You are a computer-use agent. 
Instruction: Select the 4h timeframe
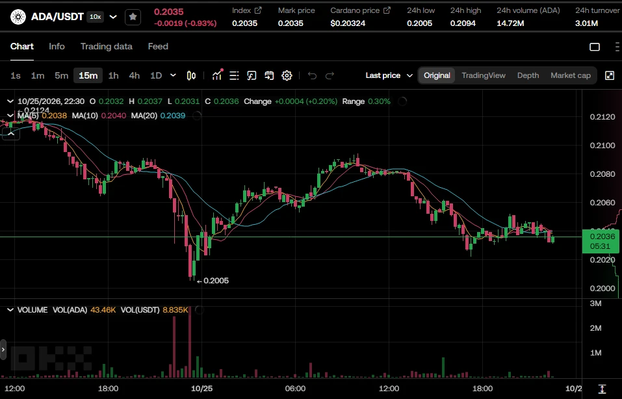[134, 75]
